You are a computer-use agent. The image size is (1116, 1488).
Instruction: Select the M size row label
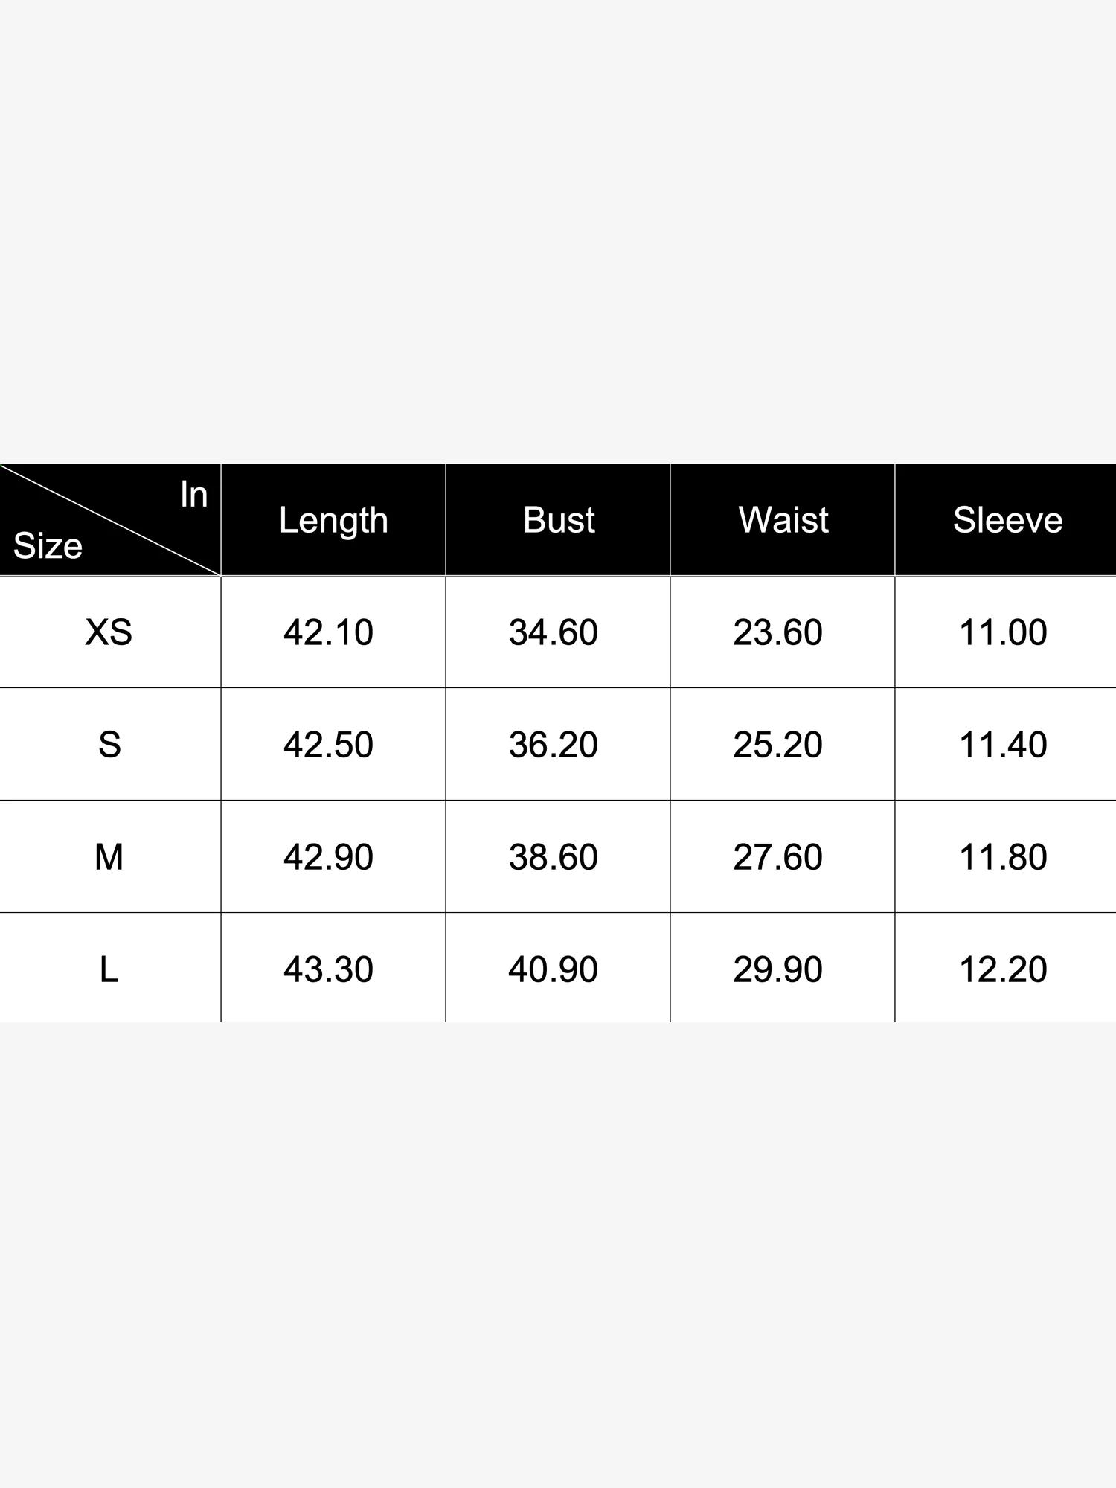click(x=109, y=857)
